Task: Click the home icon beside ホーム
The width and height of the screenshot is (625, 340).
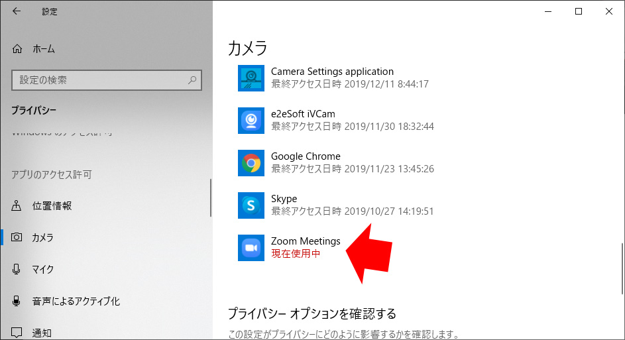Action: (17, 49)
